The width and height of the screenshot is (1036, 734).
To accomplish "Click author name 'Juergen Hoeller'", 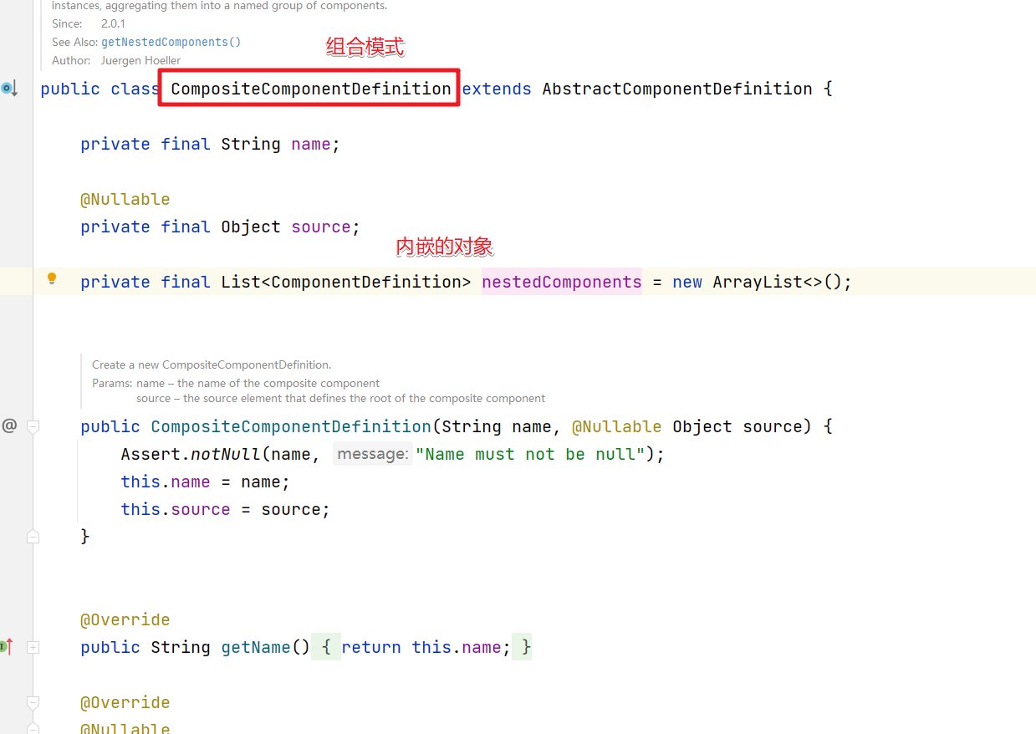I will pos(140,60).
